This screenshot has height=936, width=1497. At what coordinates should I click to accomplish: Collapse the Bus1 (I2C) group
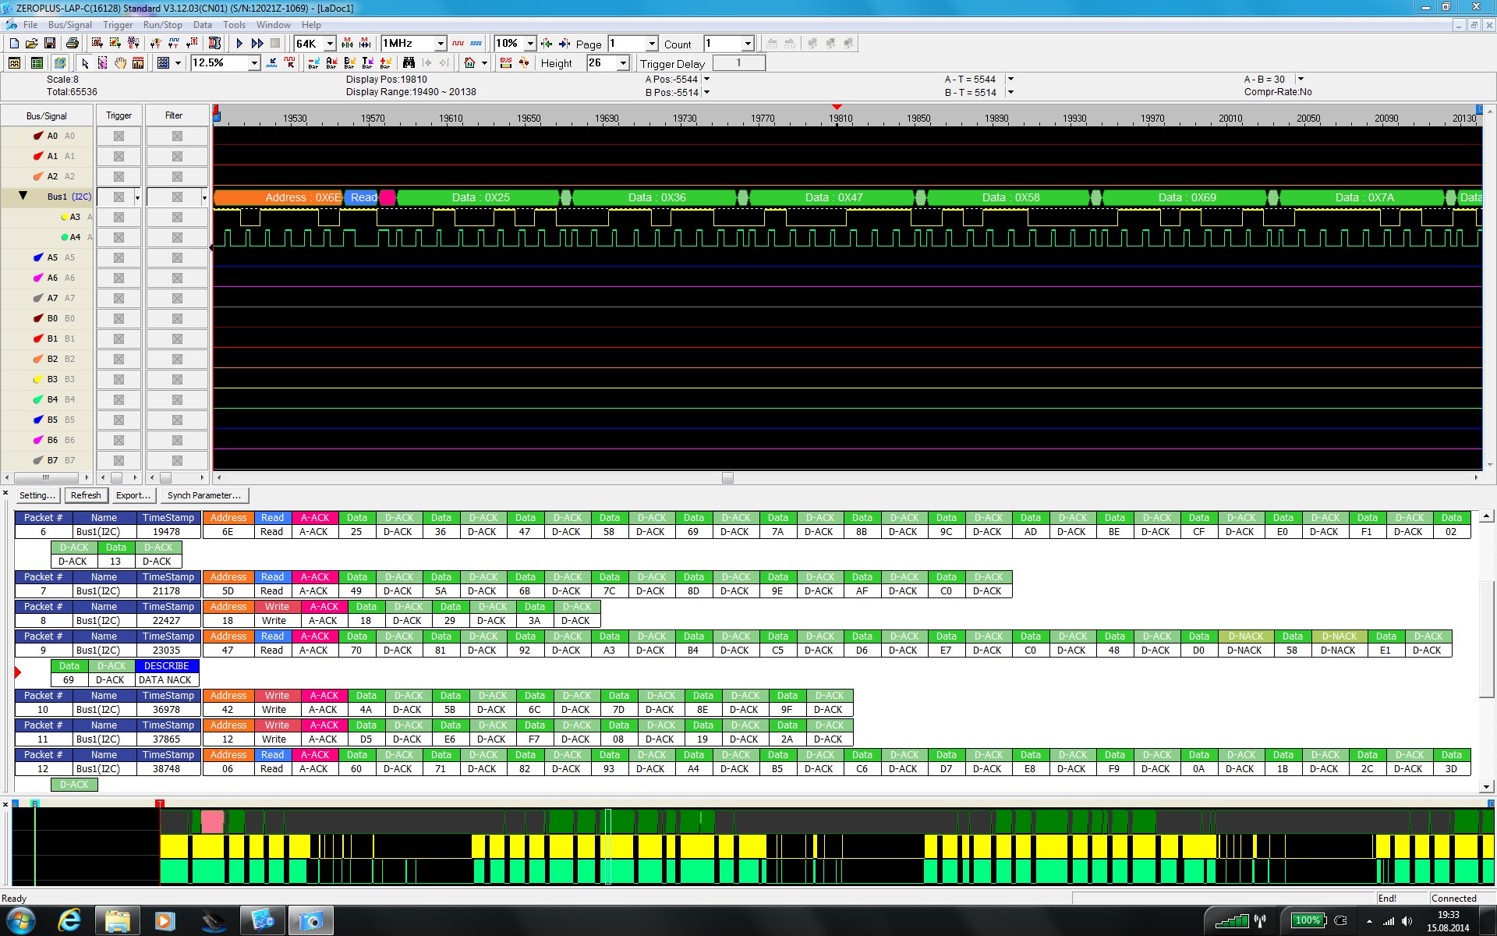click(x=23, y=197)
